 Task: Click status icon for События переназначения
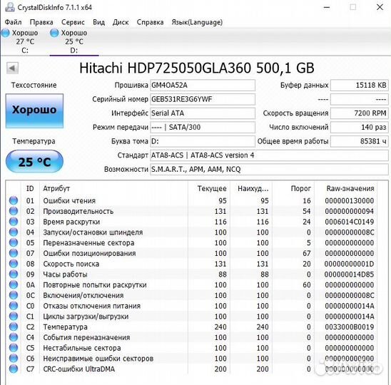coord(14,337)
